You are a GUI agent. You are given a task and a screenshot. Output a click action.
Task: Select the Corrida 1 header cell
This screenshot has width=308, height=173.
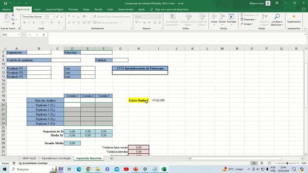tap(72, 96)
